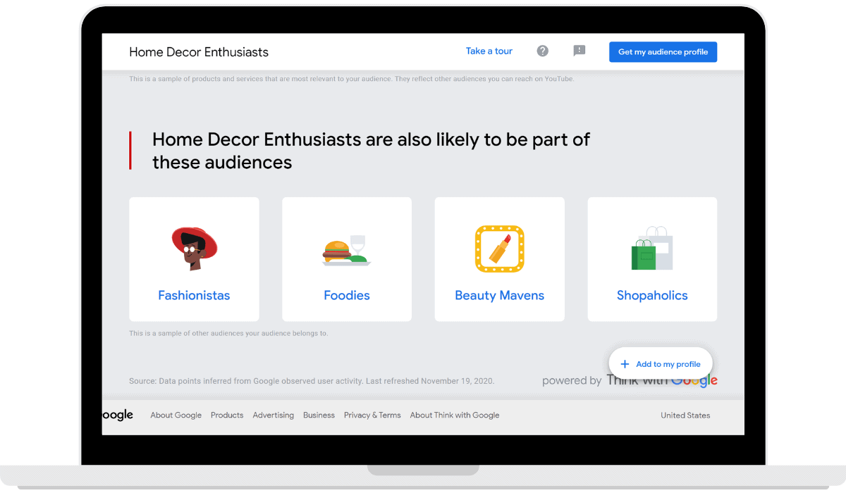Open About Think with Google link
846x493 pixels.
click(455, 416)
